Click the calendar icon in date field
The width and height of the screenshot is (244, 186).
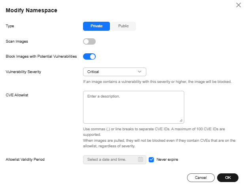(x=140, y=160)
